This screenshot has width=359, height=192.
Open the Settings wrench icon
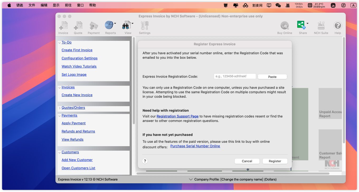(x=144, y=26)
